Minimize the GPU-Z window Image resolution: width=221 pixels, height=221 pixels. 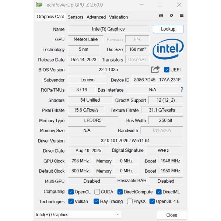coord(141,5)
